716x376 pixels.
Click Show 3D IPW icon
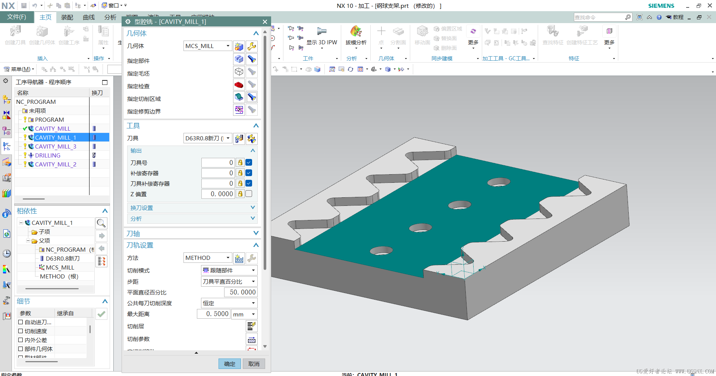pos(321,32)
